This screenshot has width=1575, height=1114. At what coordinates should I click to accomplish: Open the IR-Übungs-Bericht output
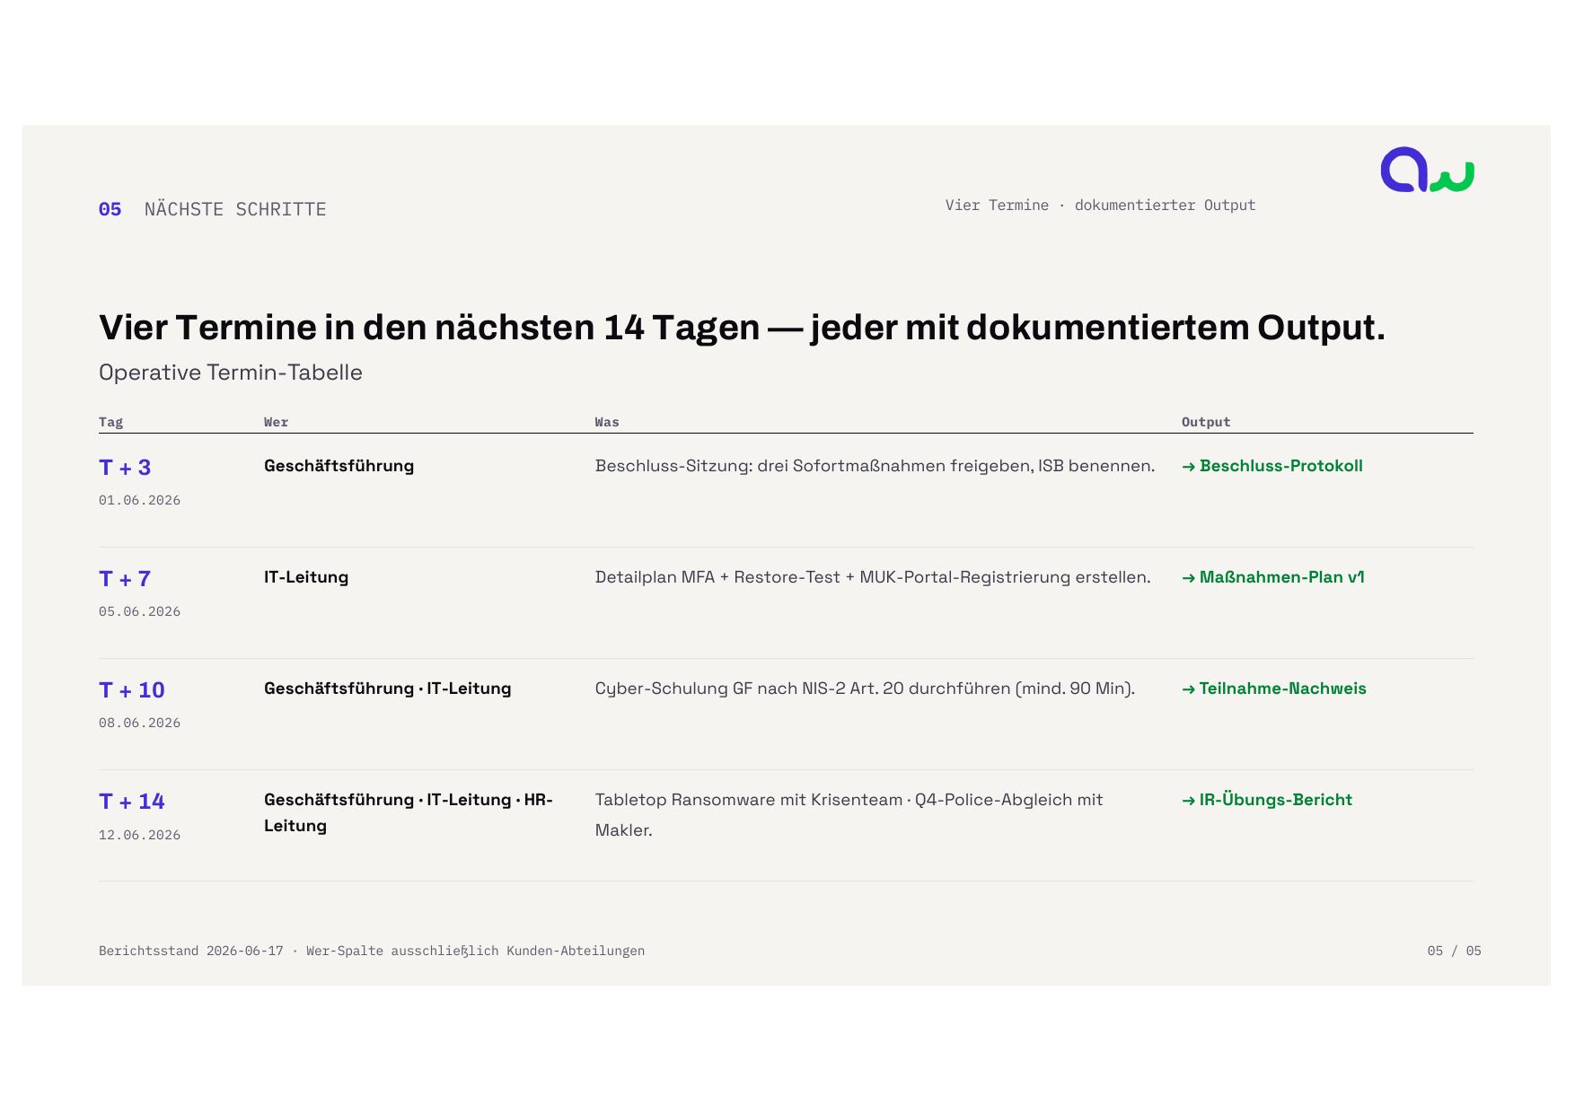pos(1267,800)
